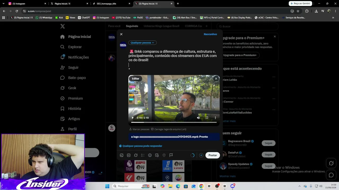The width and height of the screenshot is (339, 190).
Task: Play the attached video
Action: tap(133, 118)
